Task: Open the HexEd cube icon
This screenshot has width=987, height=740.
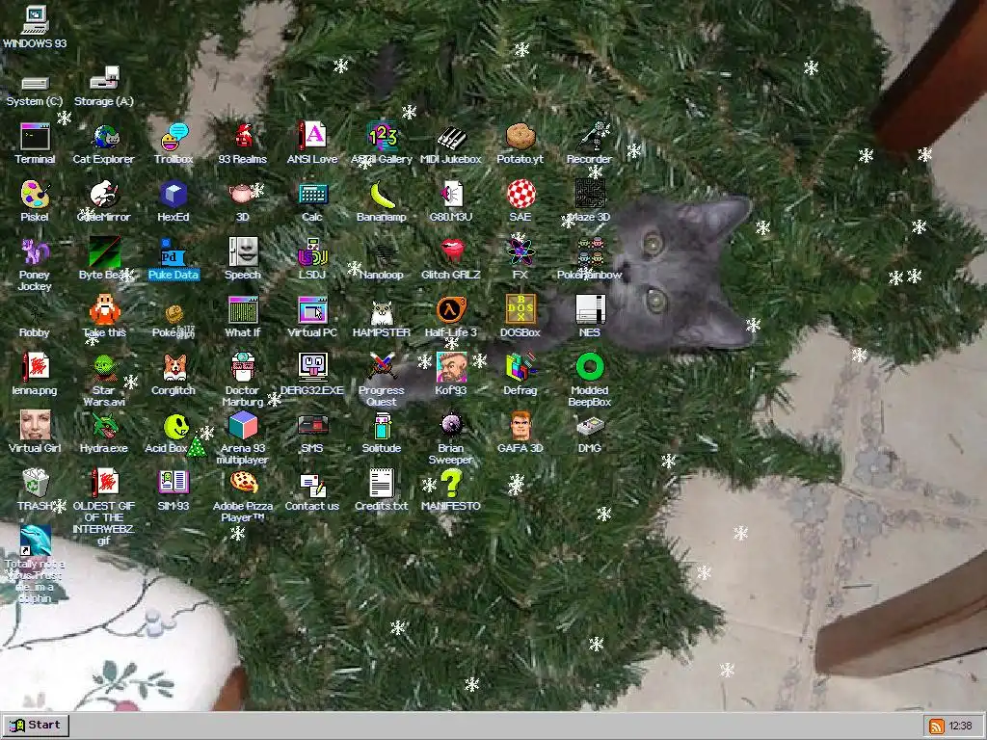Action: [x=173, y=195]
